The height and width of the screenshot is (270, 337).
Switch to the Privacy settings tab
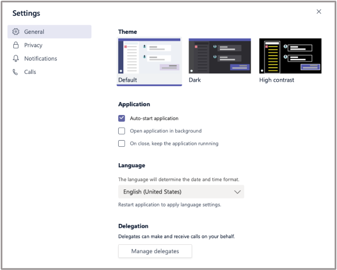coord(33,45)
